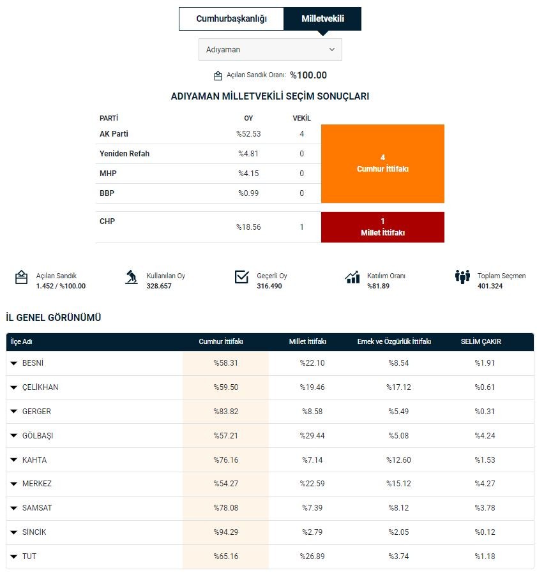Expand the GERGER district row arrow
Image resolution: width=537 pixels, height=575 pixels.
(x=14, y=412)
